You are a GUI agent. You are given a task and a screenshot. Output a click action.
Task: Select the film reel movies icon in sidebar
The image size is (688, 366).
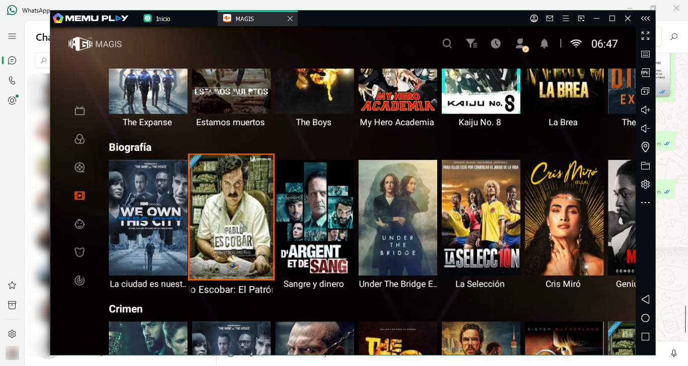(80, 167)
